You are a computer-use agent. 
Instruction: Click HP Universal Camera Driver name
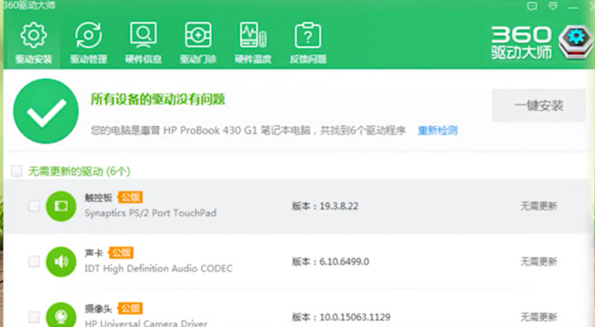pyautogui.click(x=146, y=323)
